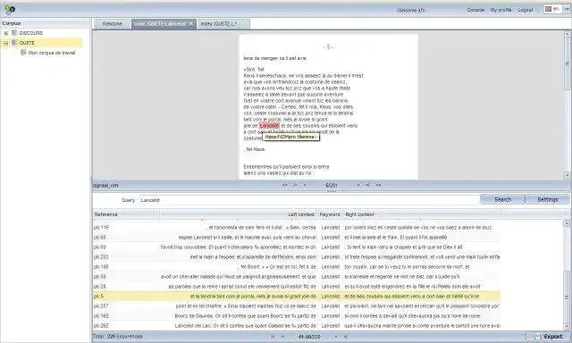Select Mon corpus de travail subcorpus
The width and height of the screenshot is (572, 343).
click(x=52, y=53)
